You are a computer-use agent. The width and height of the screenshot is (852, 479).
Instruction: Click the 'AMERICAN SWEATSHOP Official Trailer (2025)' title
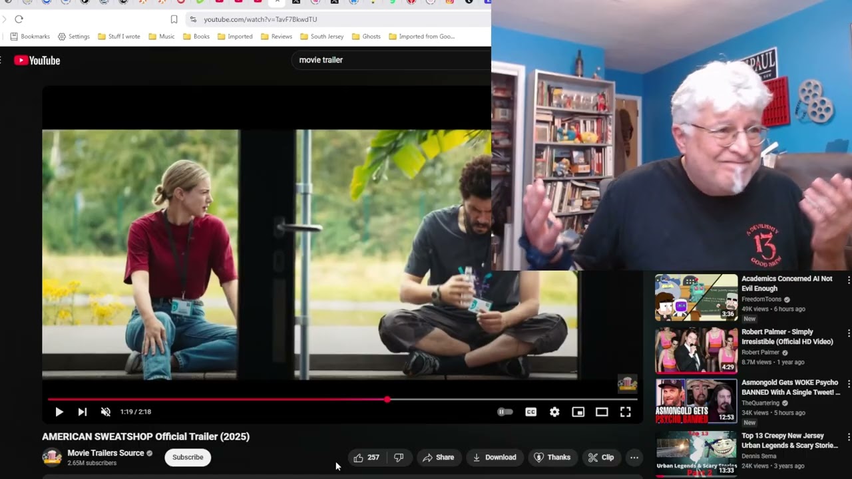(x=146, y=436)
